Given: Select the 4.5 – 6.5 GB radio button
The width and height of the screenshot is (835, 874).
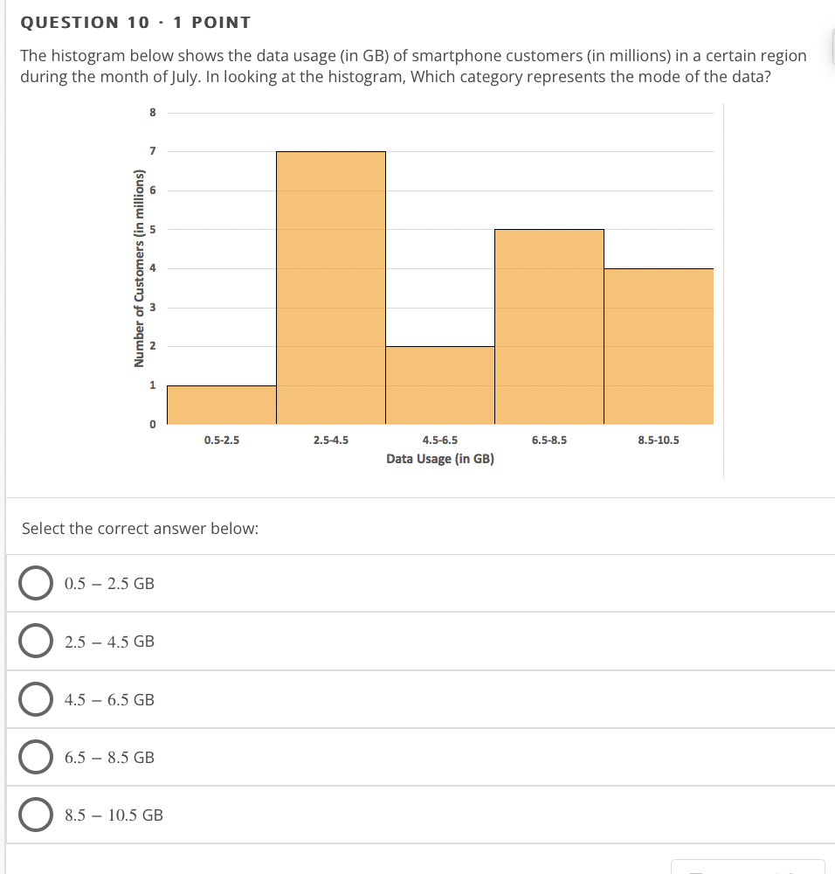Looking at the screenshot, I should 35,698.
